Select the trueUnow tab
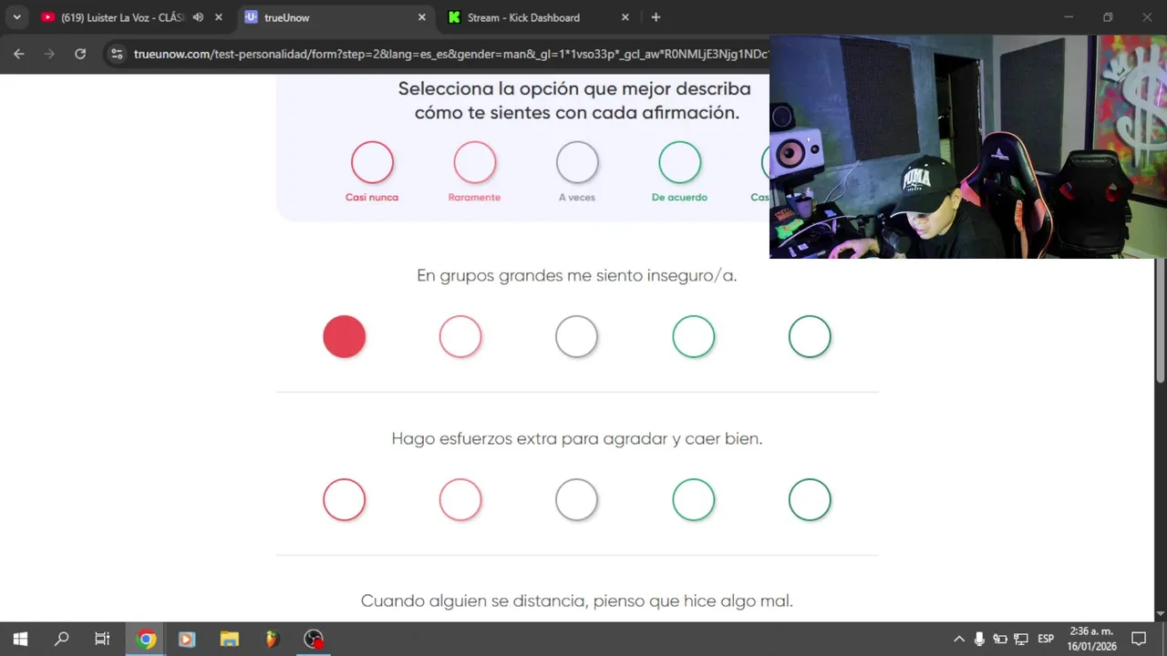Screen dimensions: 1167x656 click(335, 17)
